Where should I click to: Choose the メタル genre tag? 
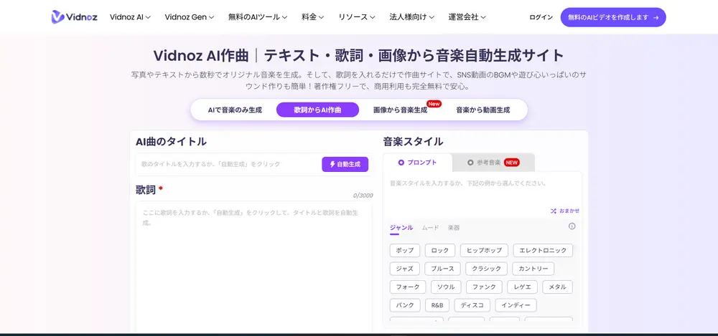(x=557, y=287)
